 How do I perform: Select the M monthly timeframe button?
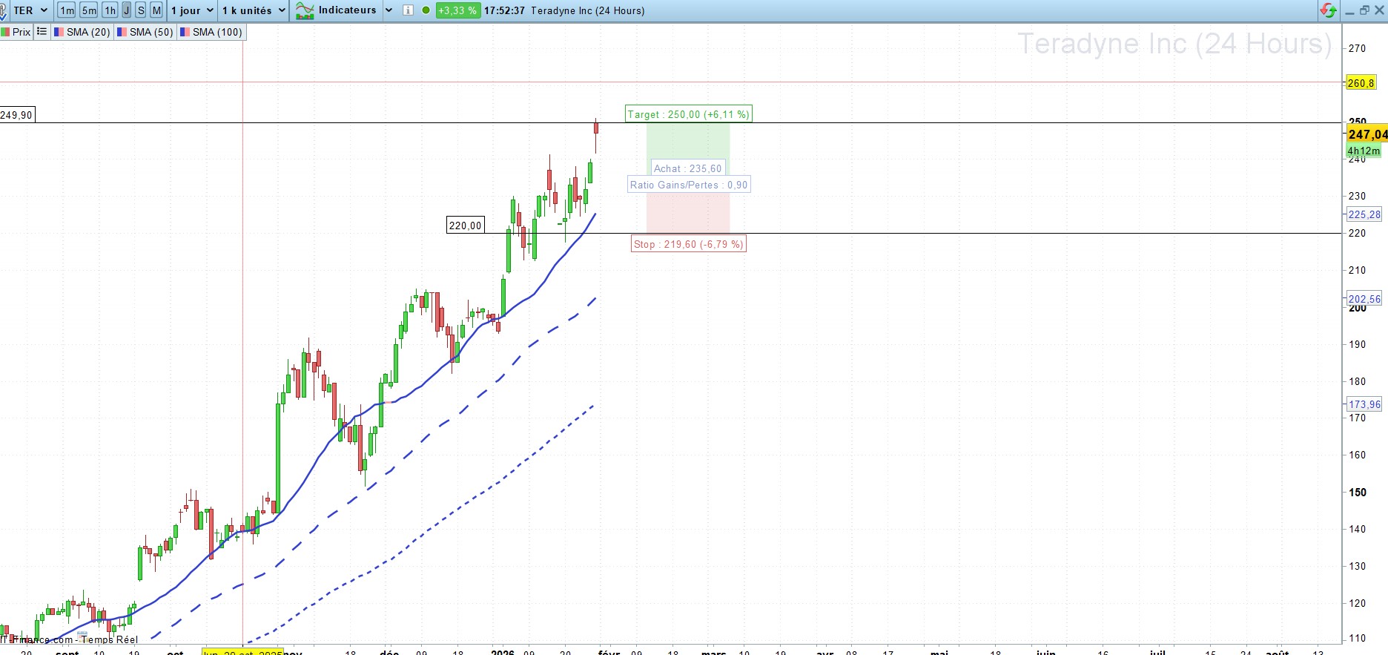coord(156,10)
